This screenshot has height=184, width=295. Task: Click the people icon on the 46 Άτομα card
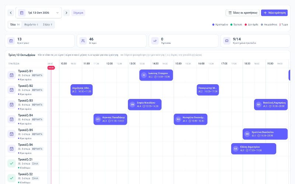pyautogui.click(x=83, y=41)
